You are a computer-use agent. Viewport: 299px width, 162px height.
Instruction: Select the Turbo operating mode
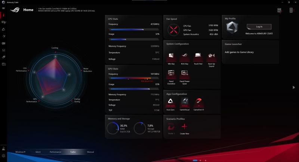click(x=73, y=152)
